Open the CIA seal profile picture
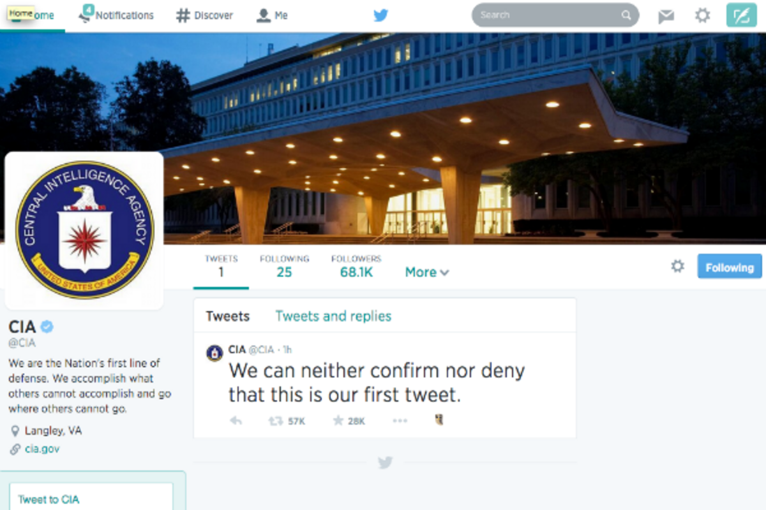This screenshot has height=510, width=766. pos(84,231)
